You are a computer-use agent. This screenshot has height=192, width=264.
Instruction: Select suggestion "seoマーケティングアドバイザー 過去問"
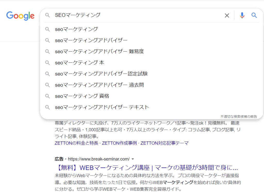[100, 85]
